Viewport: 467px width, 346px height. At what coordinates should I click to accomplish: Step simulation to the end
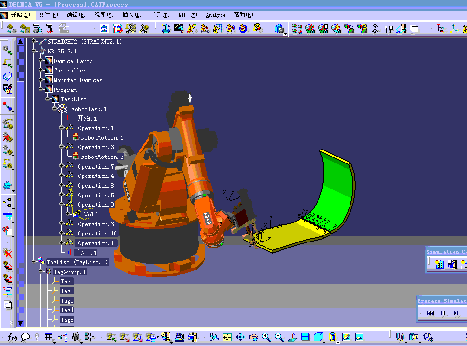coord(456,313)
